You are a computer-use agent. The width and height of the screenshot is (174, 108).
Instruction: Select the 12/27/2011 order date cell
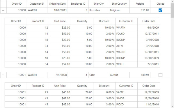(149, 34)
